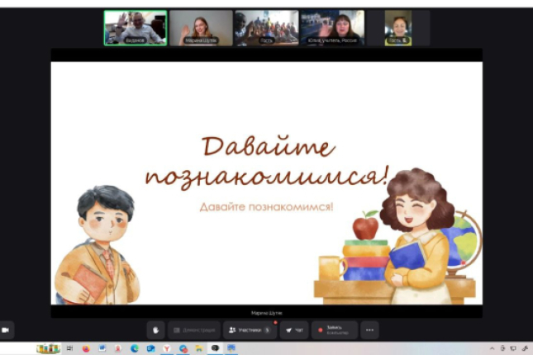Toggle the camera on the left edge
Viewport: 533px width, 355px height.
click(x=6, y=329)
